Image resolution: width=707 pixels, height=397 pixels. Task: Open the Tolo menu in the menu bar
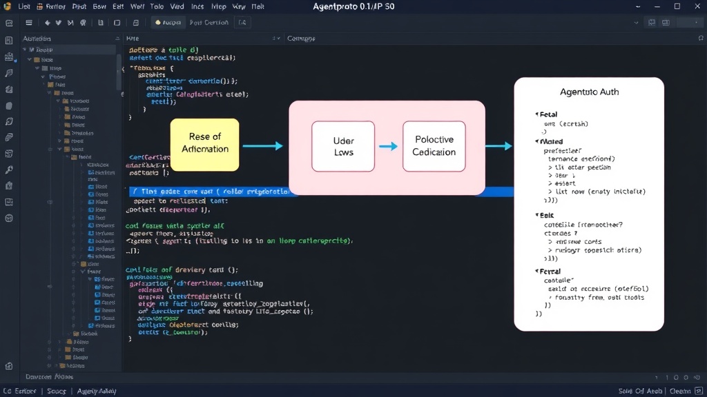[x=157, y=6]
